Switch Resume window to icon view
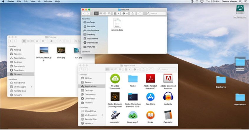Screen dimensions: 249x130 [96, 14]
